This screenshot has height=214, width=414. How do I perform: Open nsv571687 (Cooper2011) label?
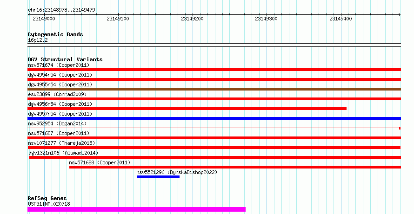tap(59, 133)
